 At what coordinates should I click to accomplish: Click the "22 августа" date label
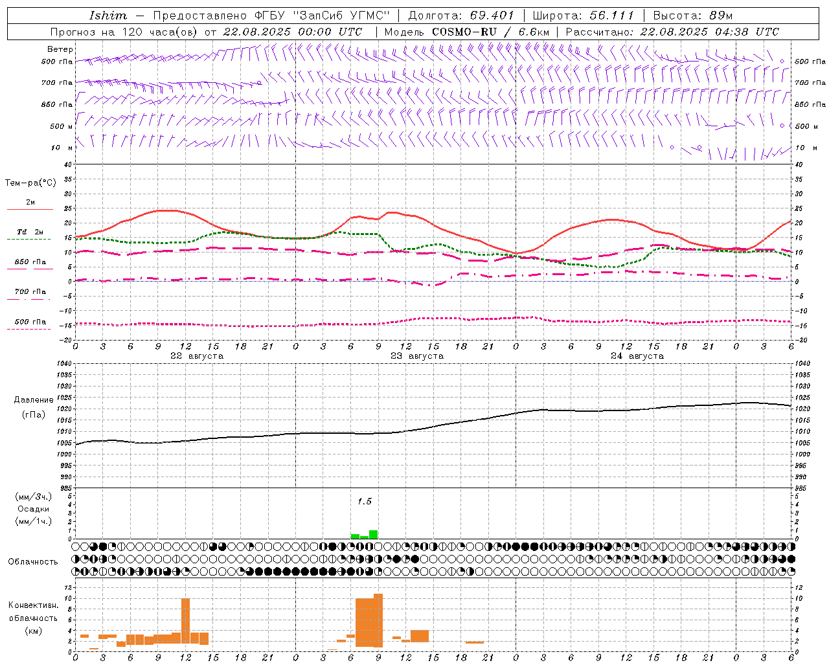(197, 356)
